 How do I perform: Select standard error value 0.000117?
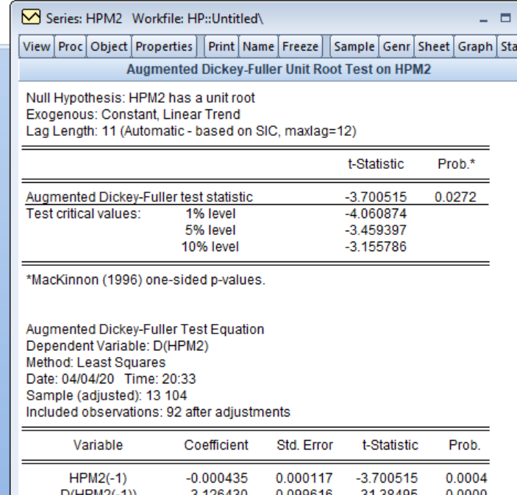(304, 478)
